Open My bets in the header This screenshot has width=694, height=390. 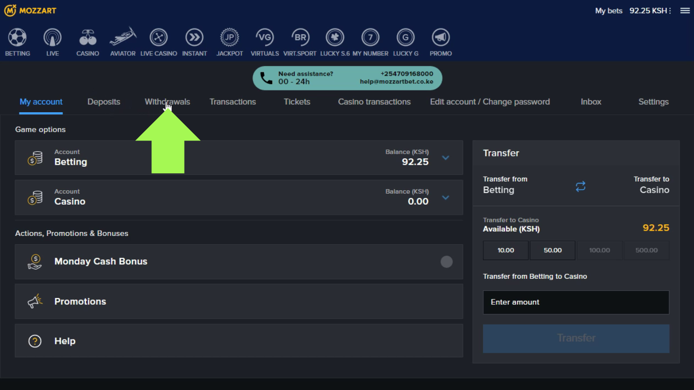tap(609, 11)
